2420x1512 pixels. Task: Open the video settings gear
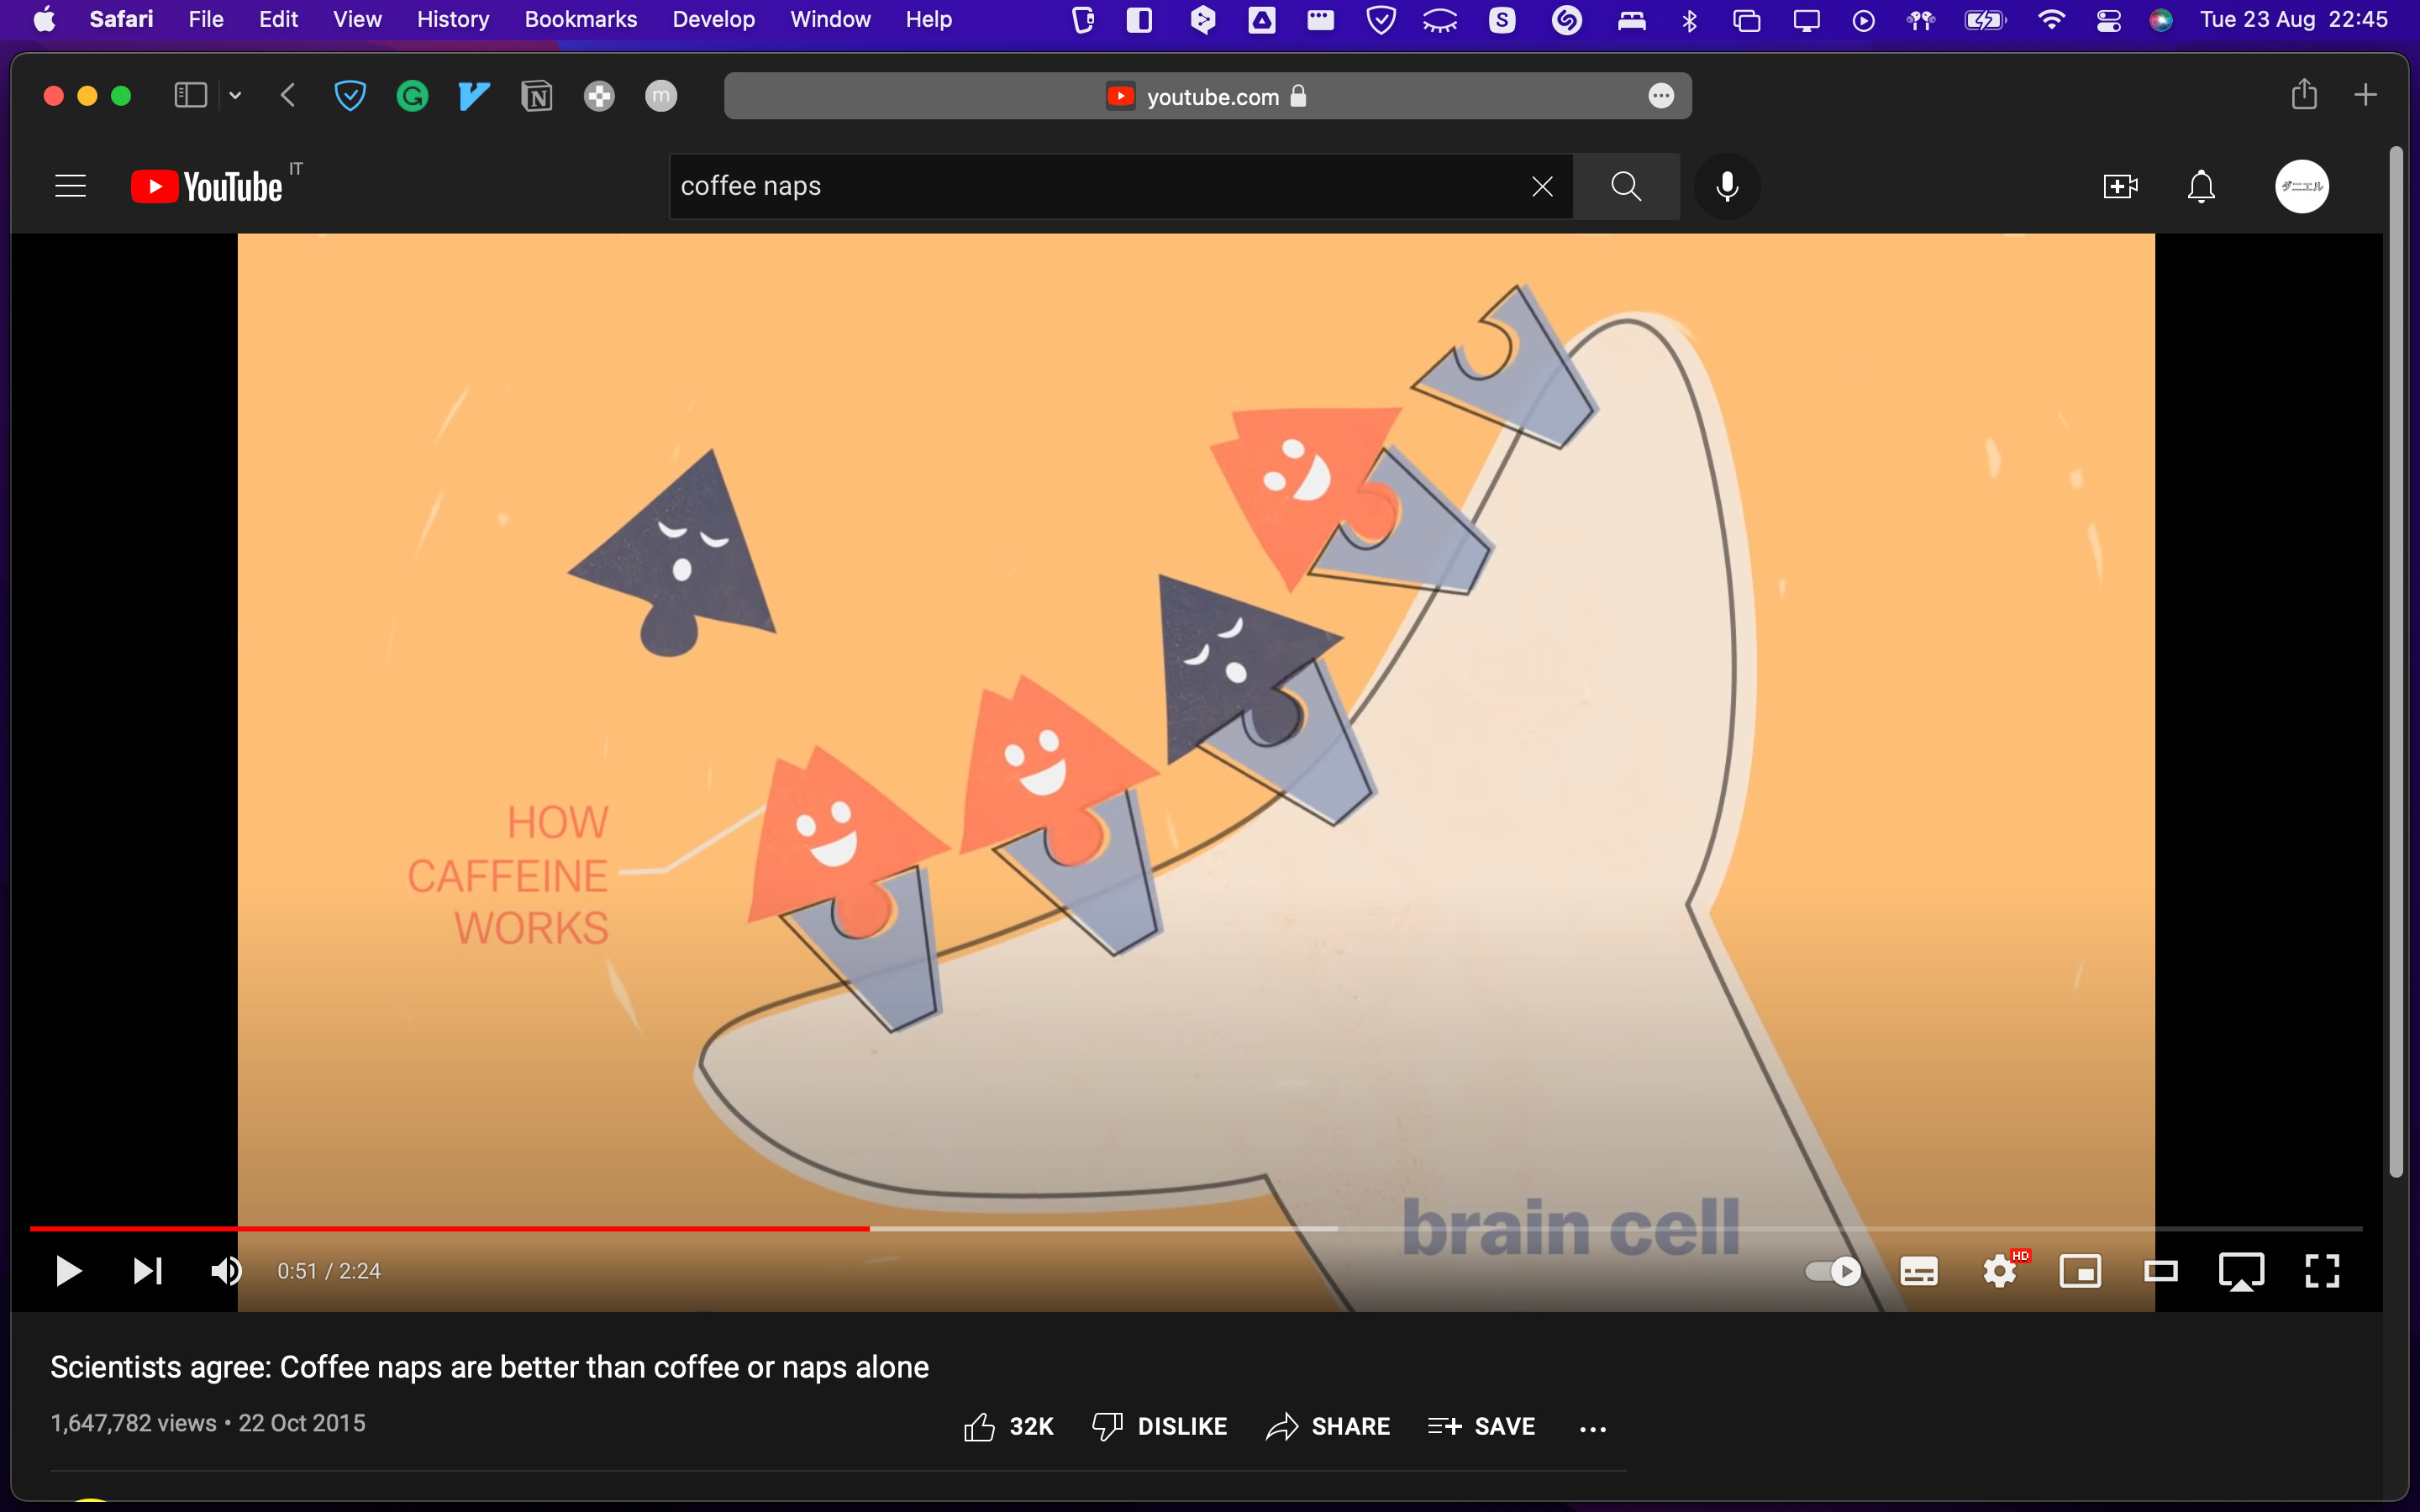click(x=1999, y=1271)
